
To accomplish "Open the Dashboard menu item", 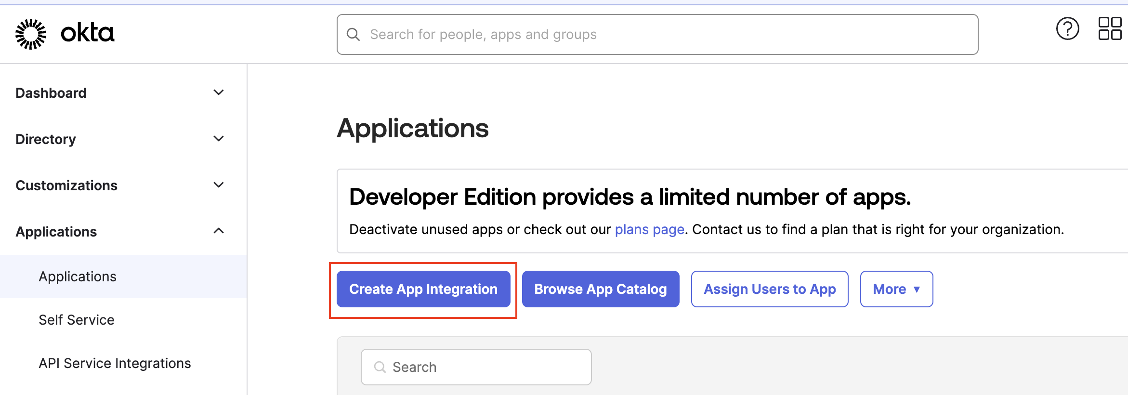I will pyautogui.click(x=51, y=93).
